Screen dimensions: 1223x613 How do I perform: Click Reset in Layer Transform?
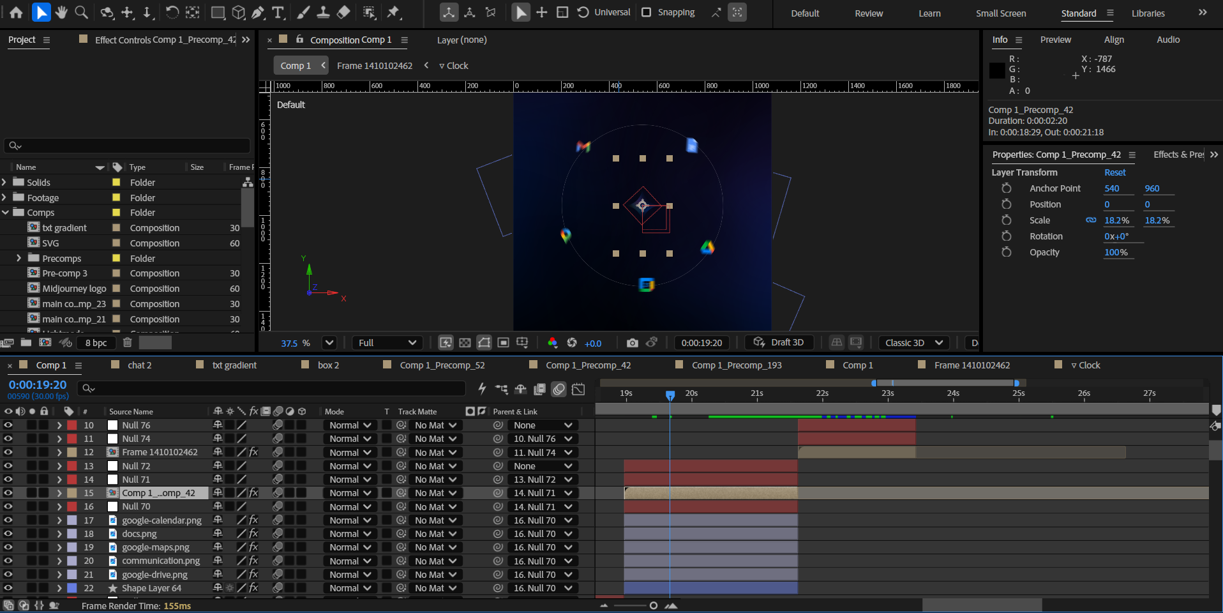click(1114, 172)
